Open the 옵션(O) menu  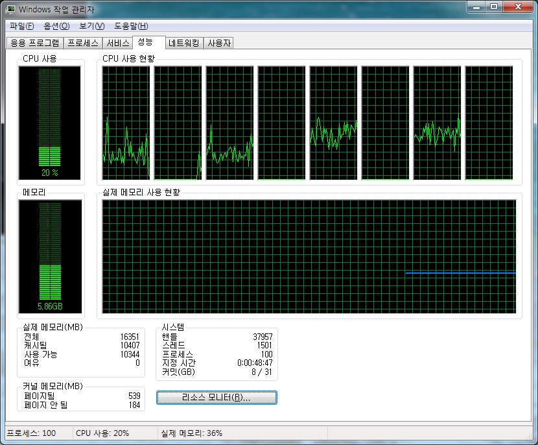coord(56,26)
